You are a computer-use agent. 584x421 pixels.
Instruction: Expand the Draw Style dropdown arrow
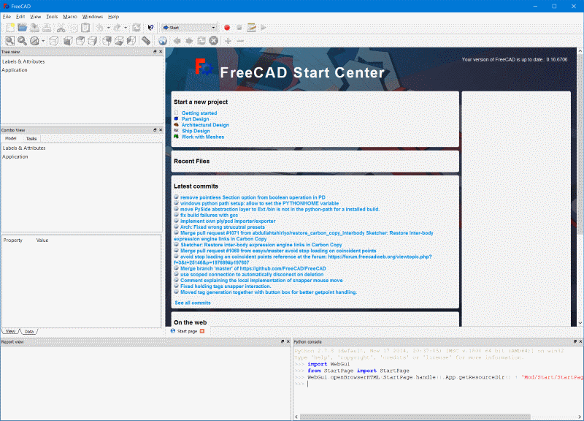(43, 41)
